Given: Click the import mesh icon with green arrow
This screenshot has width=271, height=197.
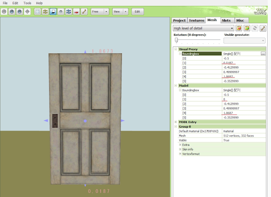Looking at the screenshot, I should tap(247, 28).
